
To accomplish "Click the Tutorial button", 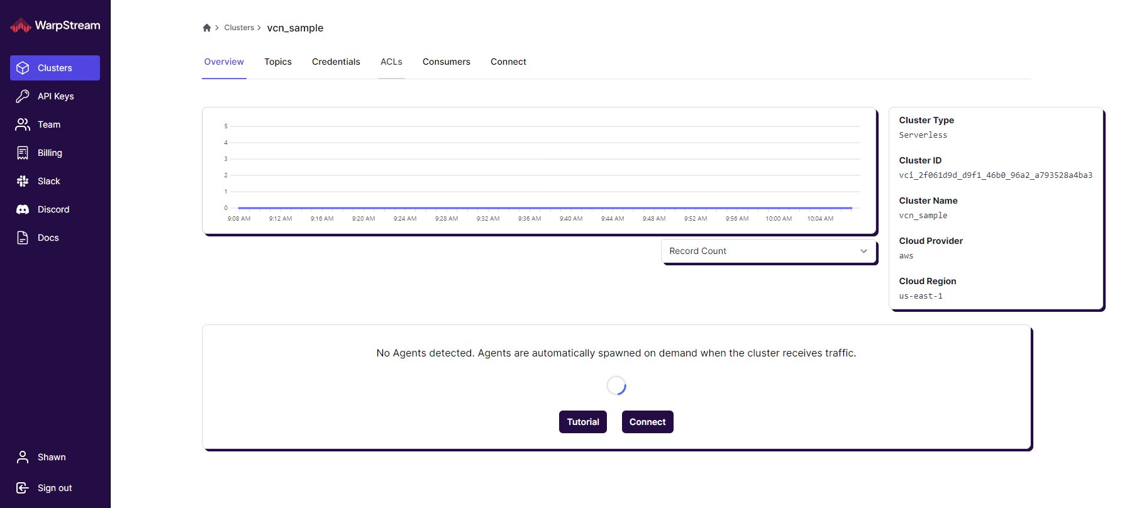I will click(583, 422).
